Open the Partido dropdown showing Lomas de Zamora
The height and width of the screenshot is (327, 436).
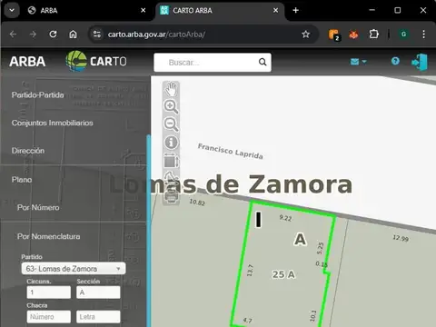(x=74, y=269)
